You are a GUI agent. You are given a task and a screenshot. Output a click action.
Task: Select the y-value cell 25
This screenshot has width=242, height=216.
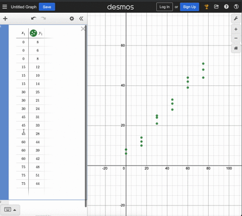click(37, 92)
